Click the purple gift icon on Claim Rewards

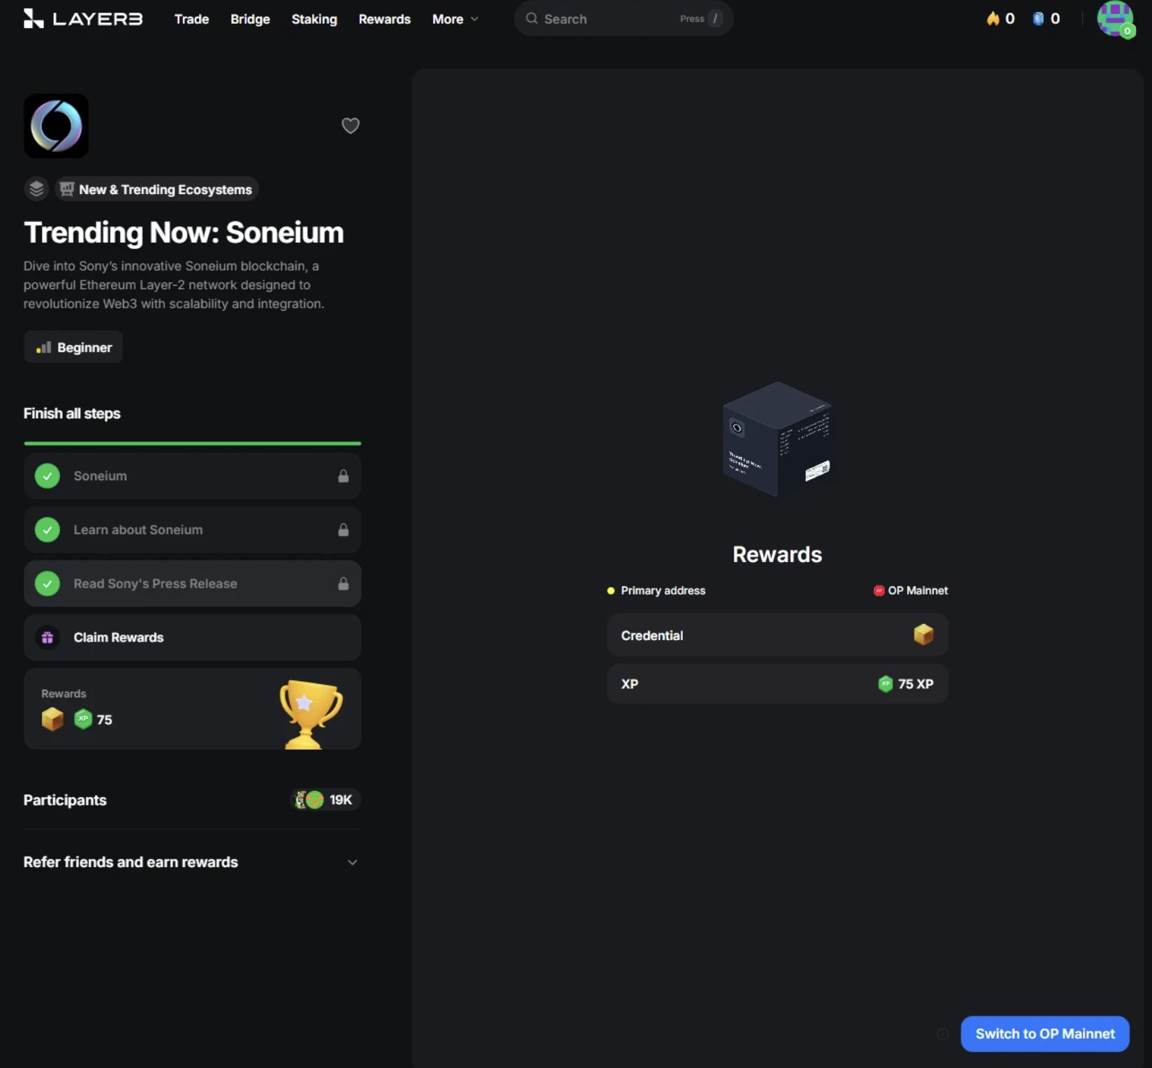47,637
